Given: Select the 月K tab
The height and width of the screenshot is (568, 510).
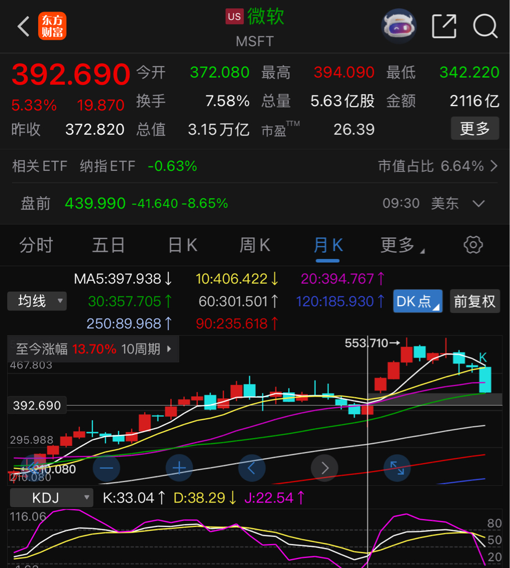Looking at the screenshot, I should [x=328, y=246].
